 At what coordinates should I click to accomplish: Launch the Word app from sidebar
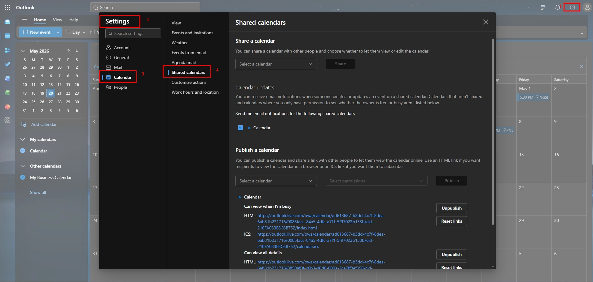(7, 79)
